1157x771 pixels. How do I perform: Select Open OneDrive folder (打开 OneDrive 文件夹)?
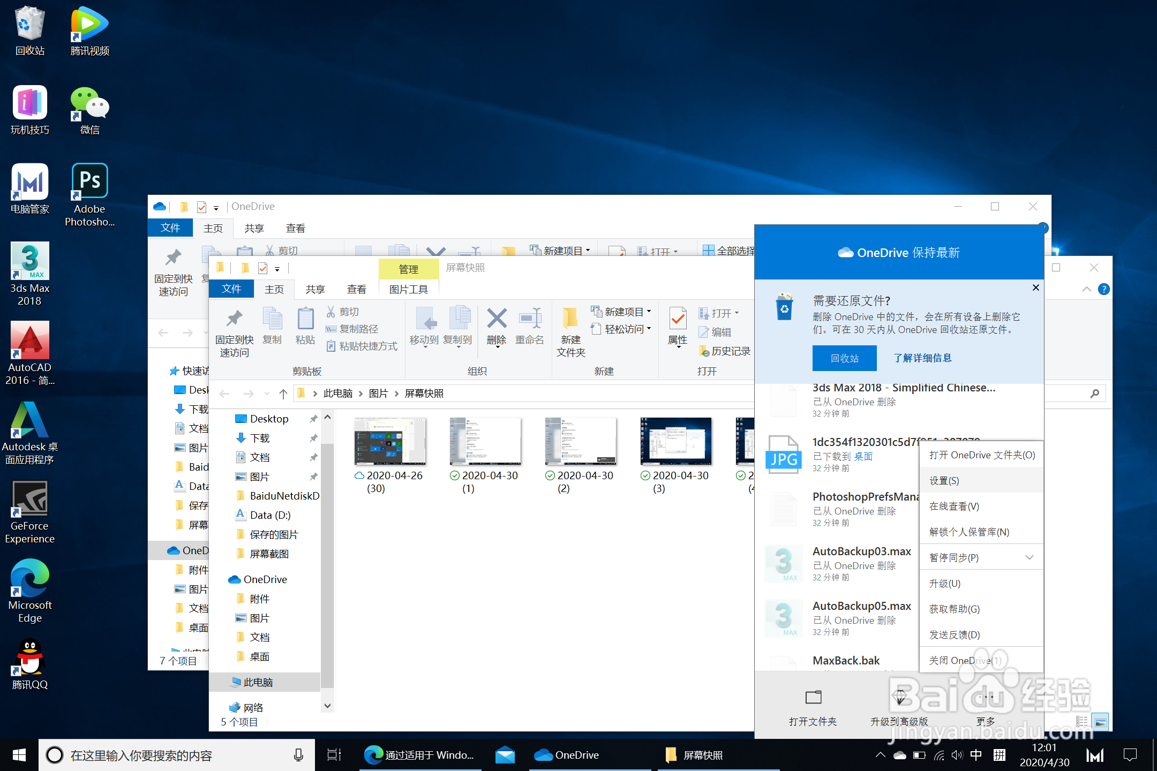981,455
